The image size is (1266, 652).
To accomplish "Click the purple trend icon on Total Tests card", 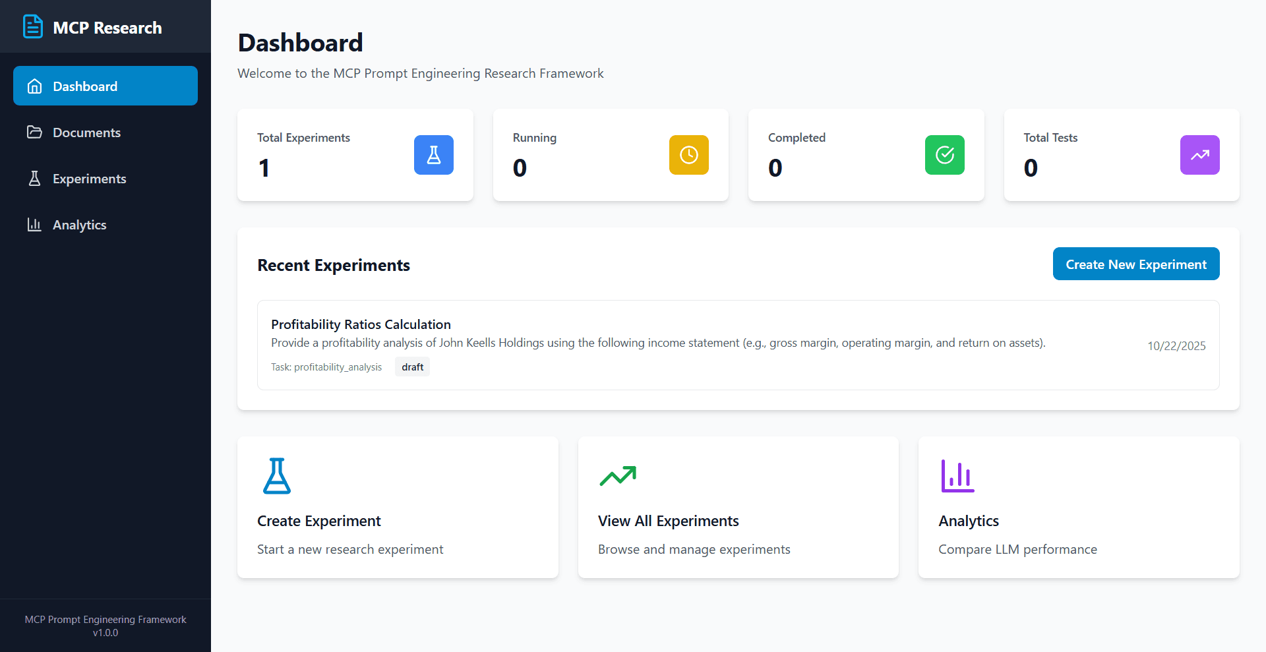I will (1199, 155).
